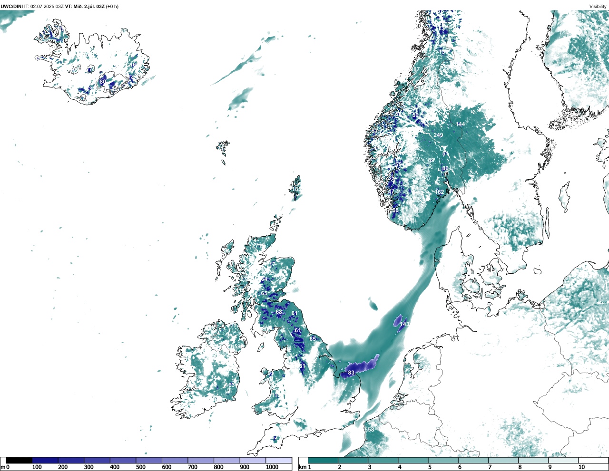This screenshot has width=609, height=471.
Task: Click the 50 value in central Norway
Action: point(415,115)
